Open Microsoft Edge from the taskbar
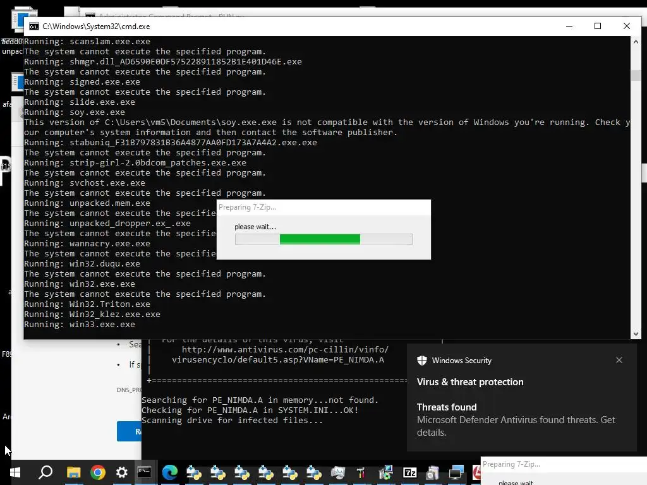647x485 pixels. tap(169, 472)
